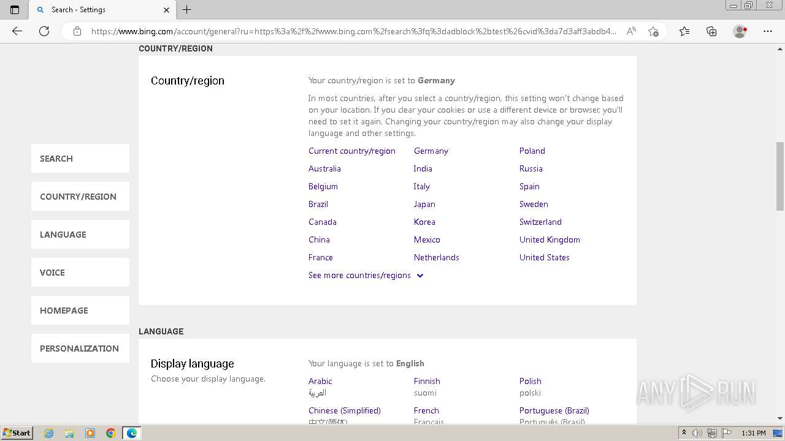Jump to SEARCH settings section
Image resolution: width=785 pixels, height=441 pixels.
[80, 159]
